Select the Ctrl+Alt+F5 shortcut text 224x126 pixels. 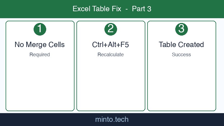tap(111, 45)
